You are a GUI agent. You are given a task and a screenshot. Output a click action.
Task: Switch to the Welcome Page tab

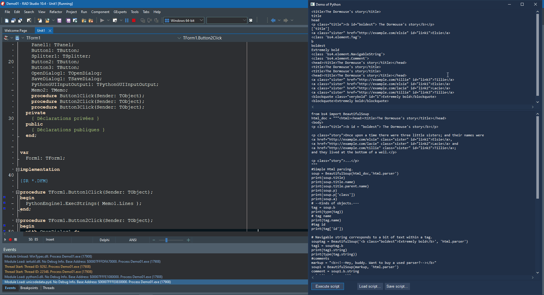(16, 31)
